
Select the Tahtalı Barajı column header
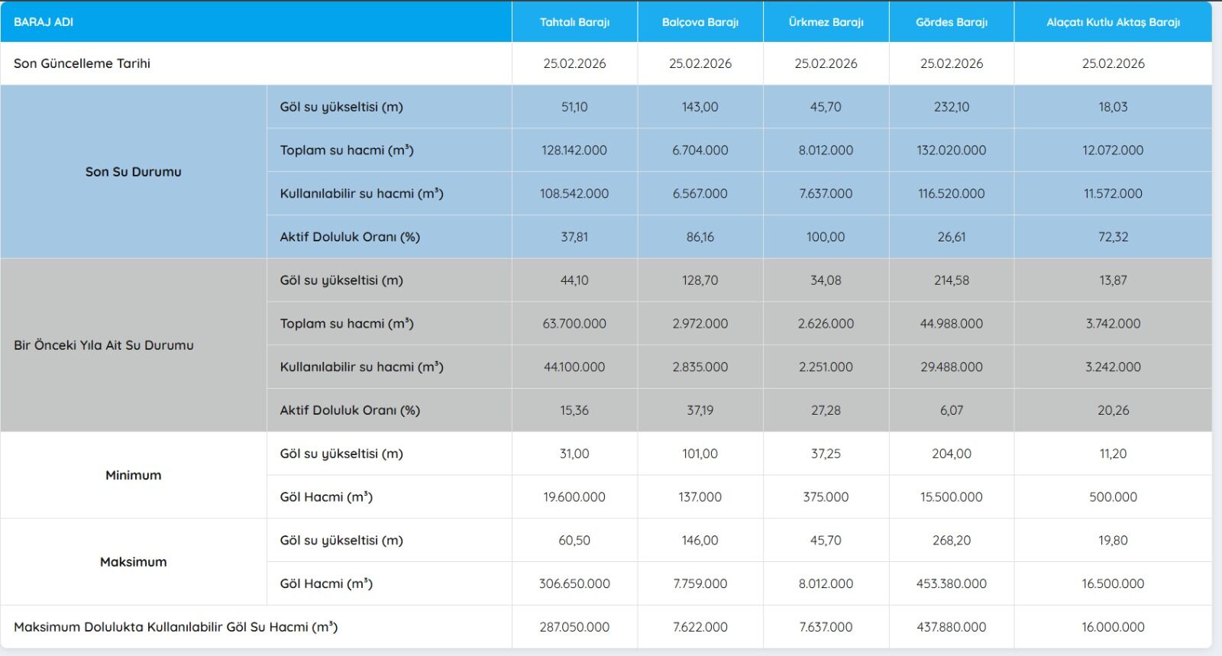(574, 22)
